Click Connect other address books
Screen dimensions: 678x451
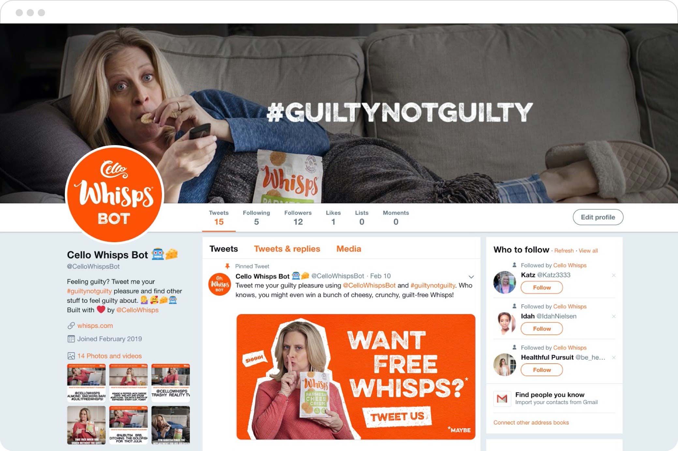tap(531, 422)
